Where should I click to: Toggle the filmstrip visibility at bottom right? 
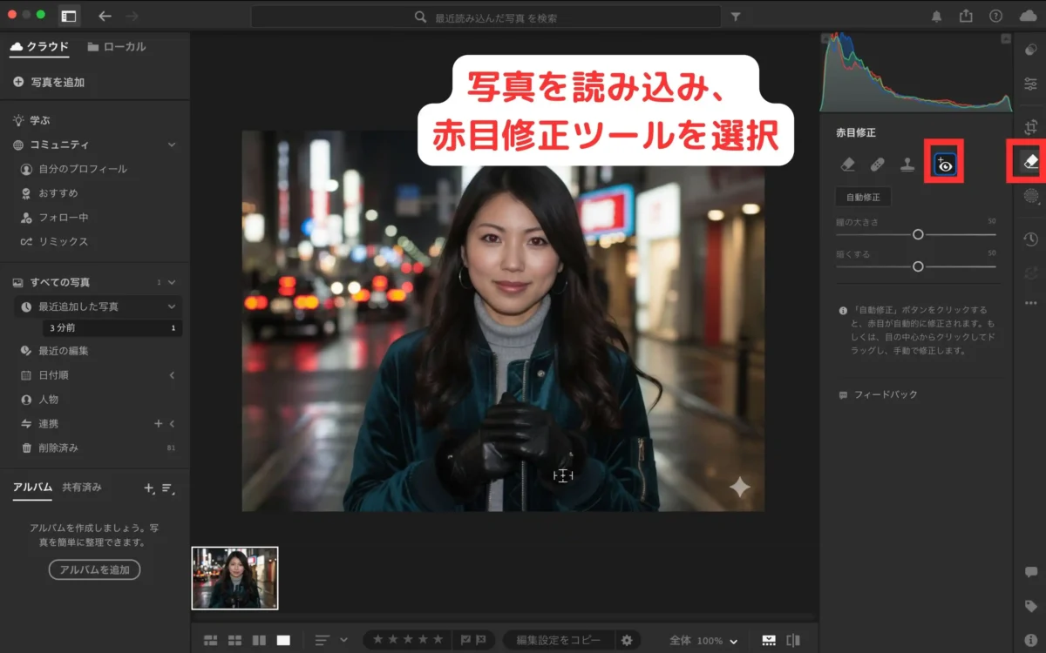click(769, 639)
